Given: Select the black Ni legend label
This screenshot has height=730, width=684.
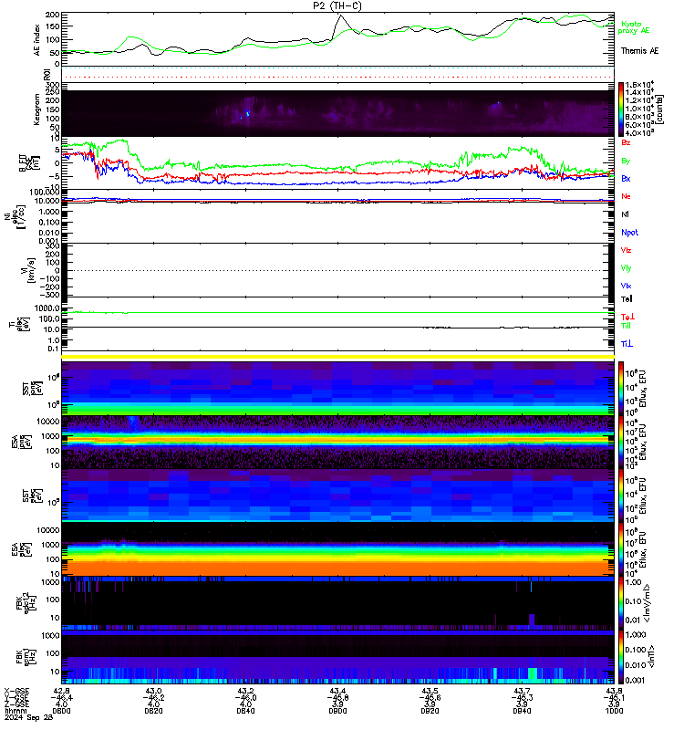Looking at the screenshot, I should 625,214.
